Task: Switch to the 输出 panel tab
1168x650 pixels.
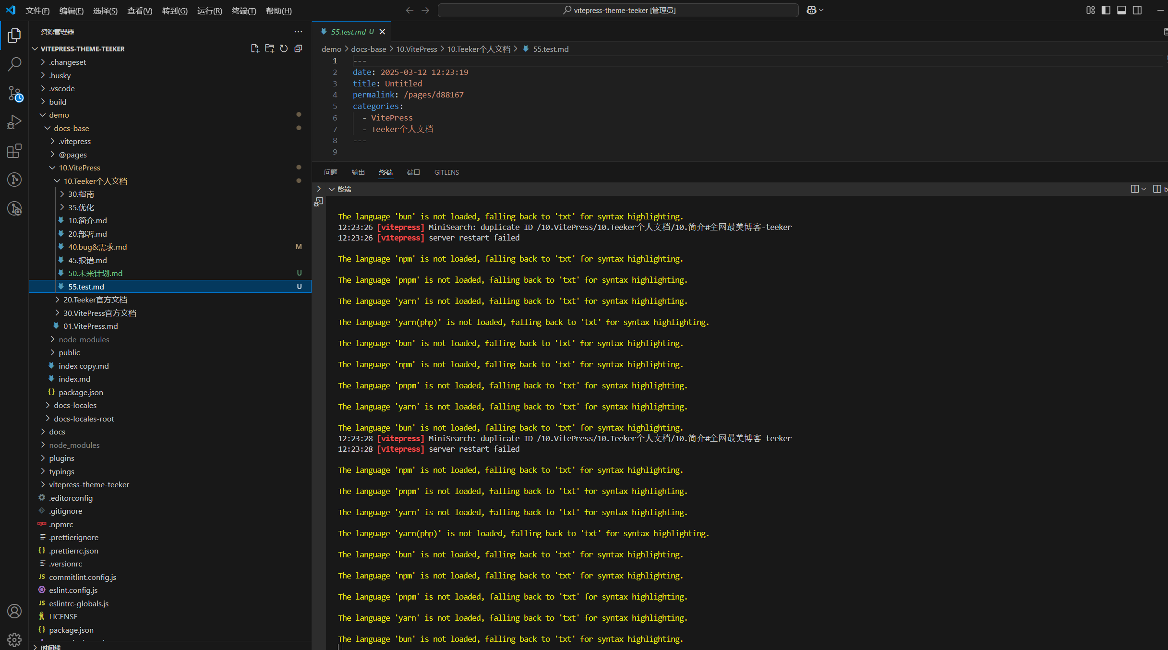Action: pos(358,172)
